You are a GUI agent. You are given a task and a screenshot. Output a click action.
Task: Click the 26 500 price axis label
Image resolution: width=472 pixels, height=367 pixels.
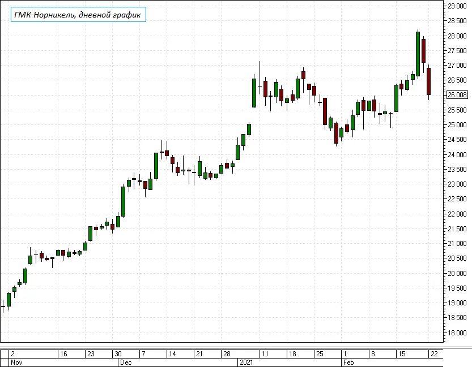pos(457,80)
